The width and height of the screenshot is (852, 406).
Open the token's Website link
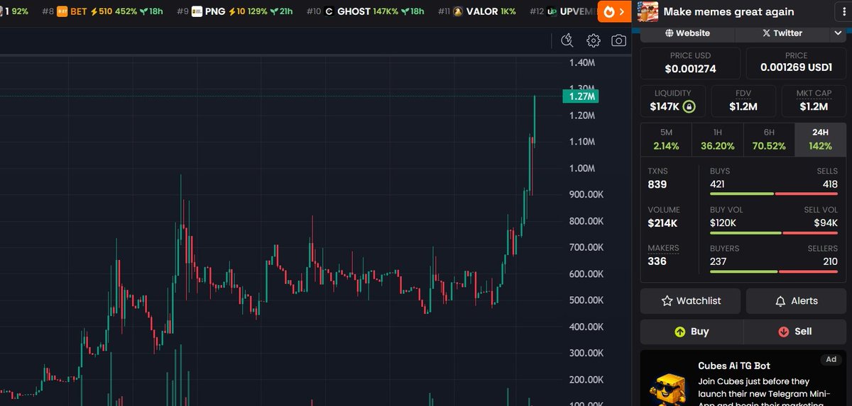click(687, 33)
